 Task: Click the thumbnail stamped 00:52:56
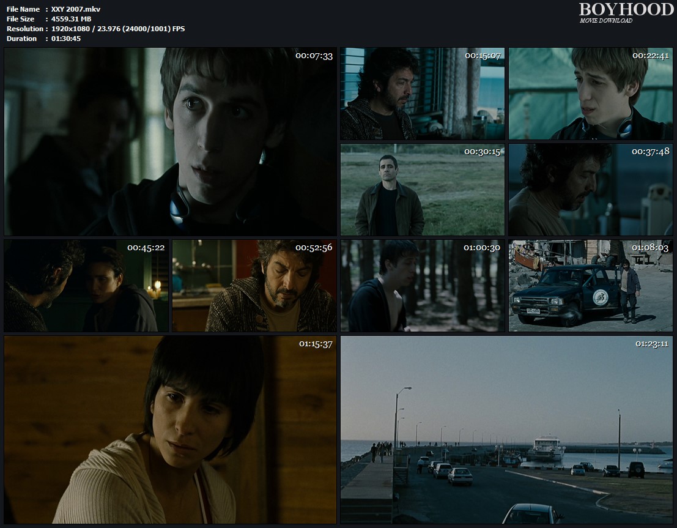pyautogui.click(x=254, y=286)
